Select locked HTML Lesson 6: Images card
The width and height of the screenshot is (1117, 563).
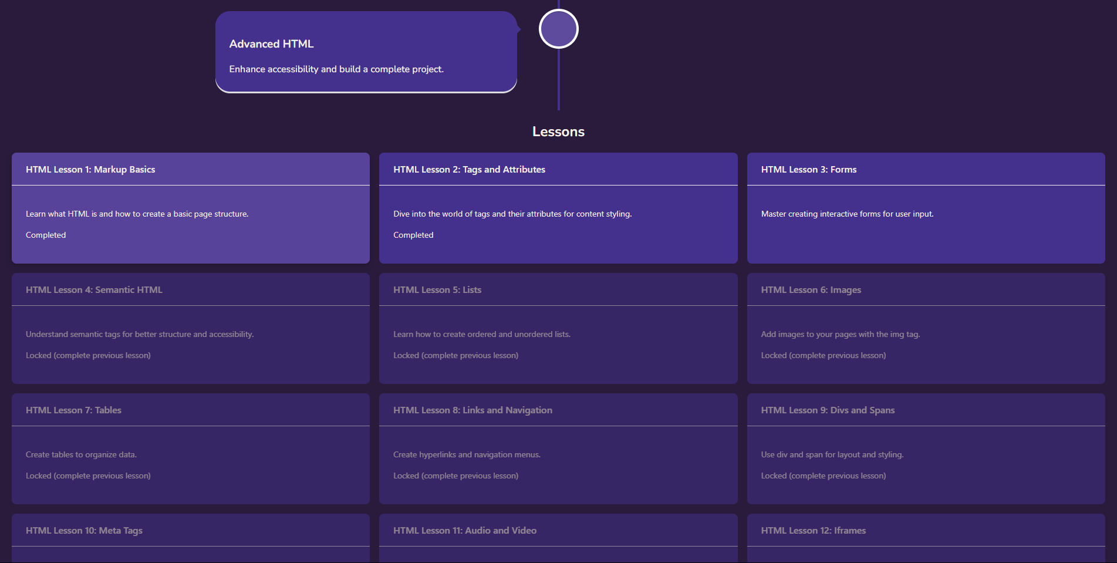click(x=926, y=328)
